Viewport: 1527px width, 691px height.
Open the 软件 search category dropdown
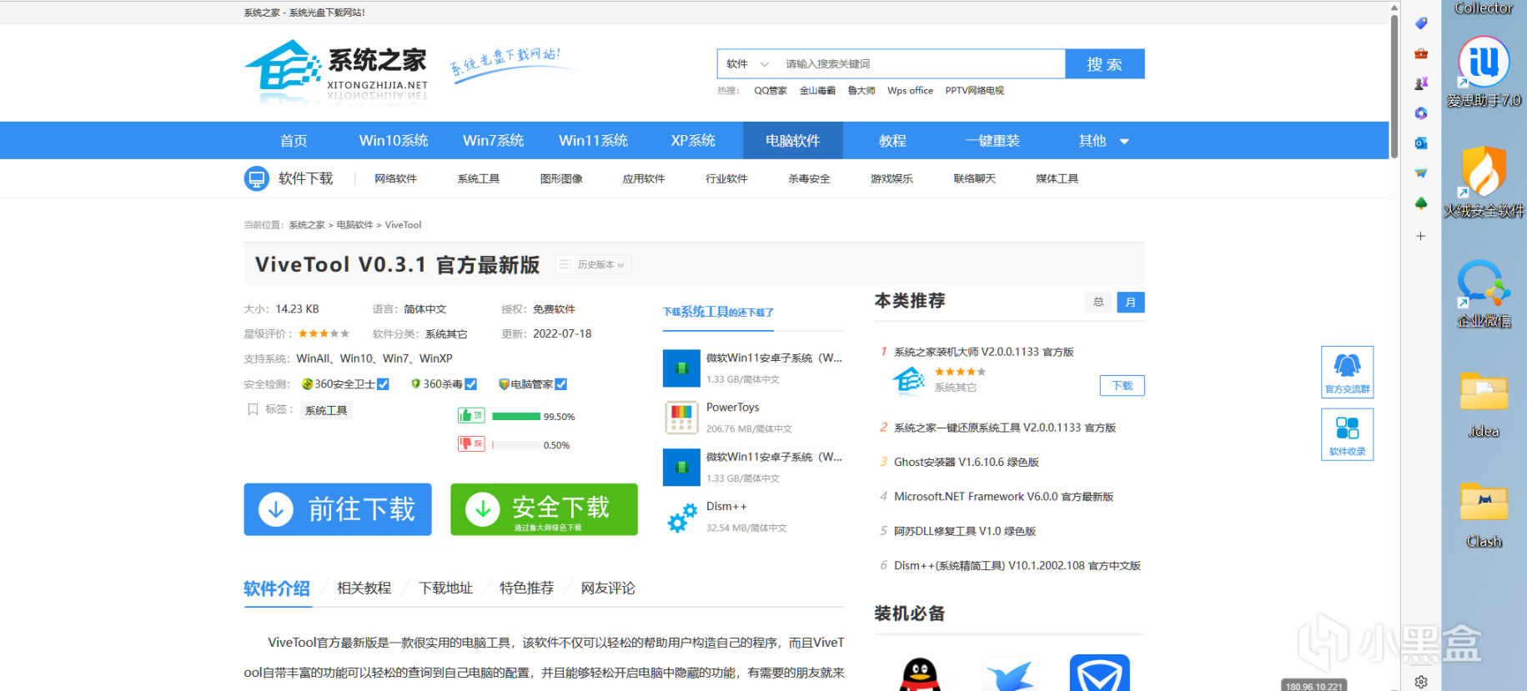click(747, 63)
